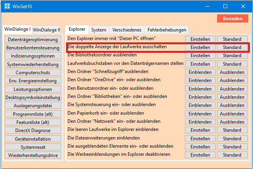This screenshot has width=253, height=169.
Task: Click Einstellen for ausgeblendeten Elemente row
Action: [200, 147]
